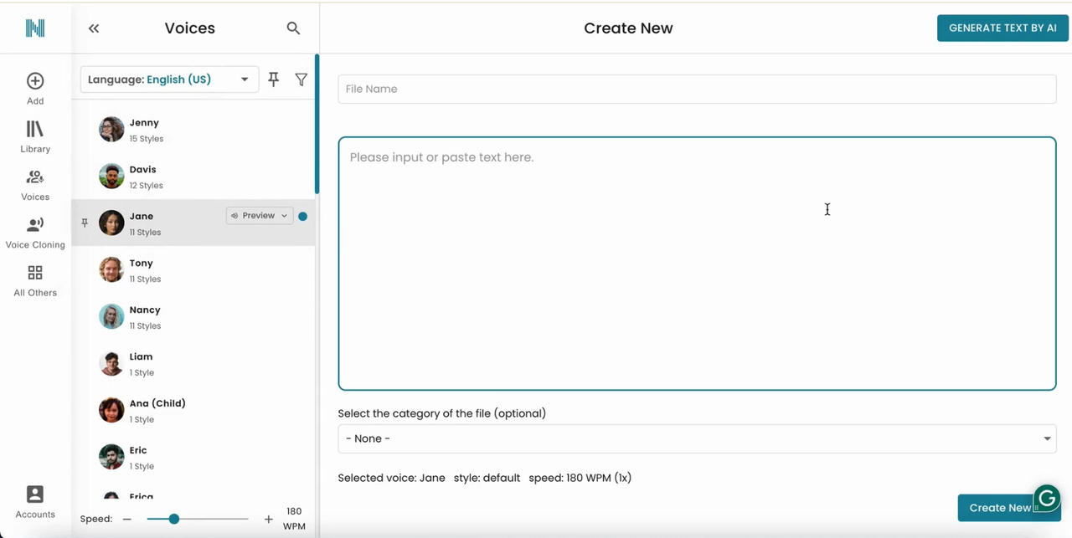
Task: Click the pin icon beside language selector
Action: coord(274,79)
